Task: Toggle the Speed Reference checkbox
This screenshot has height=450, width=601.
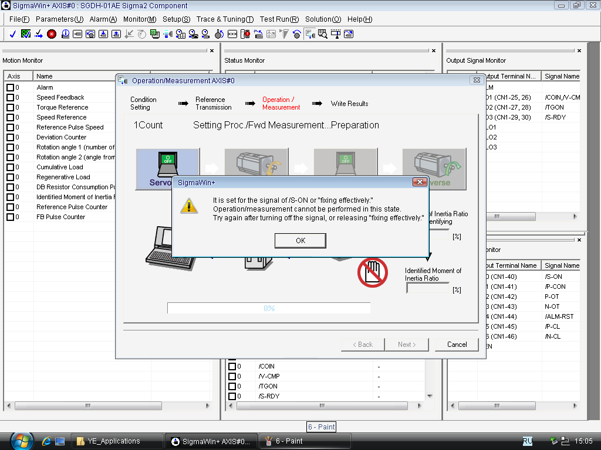Action: coord(11,117)
